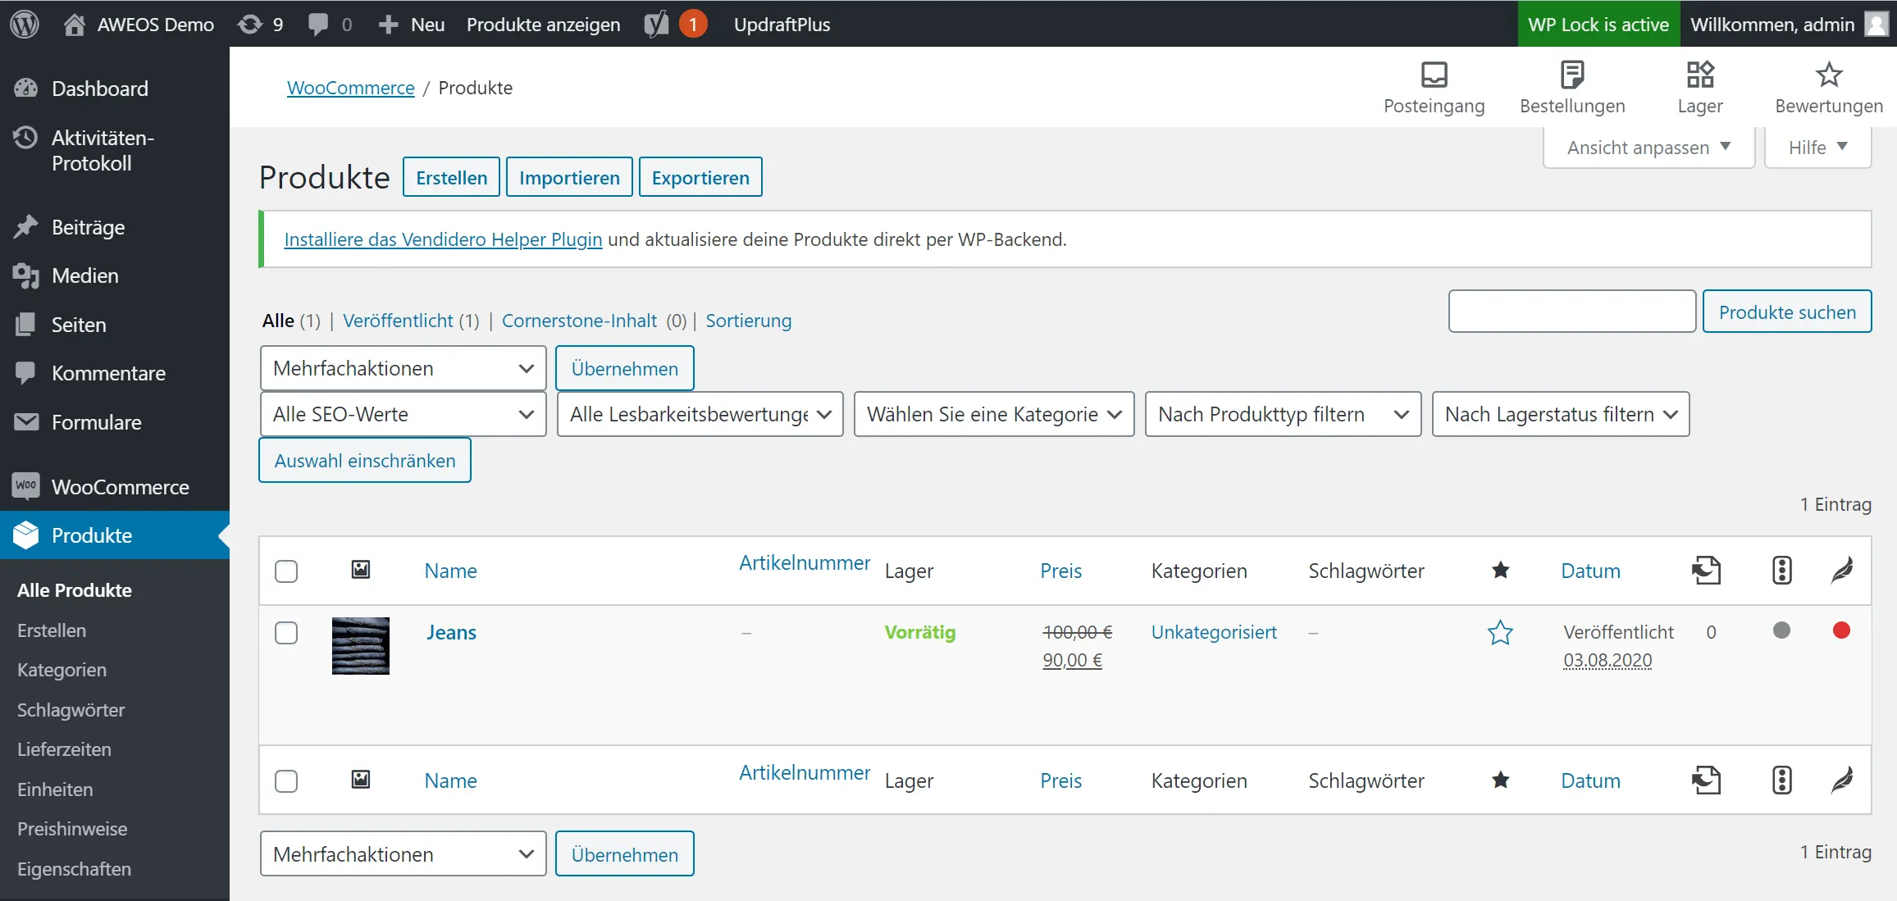Click the Importieren button
The image size is (1897, 901).
tap(569, 177)
